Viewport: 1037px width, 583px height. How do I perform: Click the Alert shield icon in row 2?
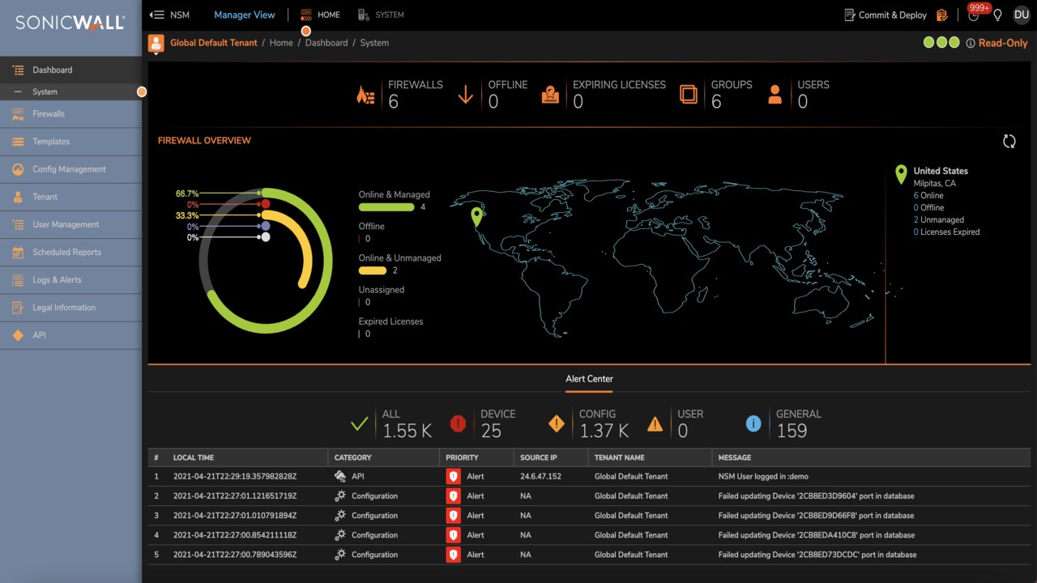point(453,496)
